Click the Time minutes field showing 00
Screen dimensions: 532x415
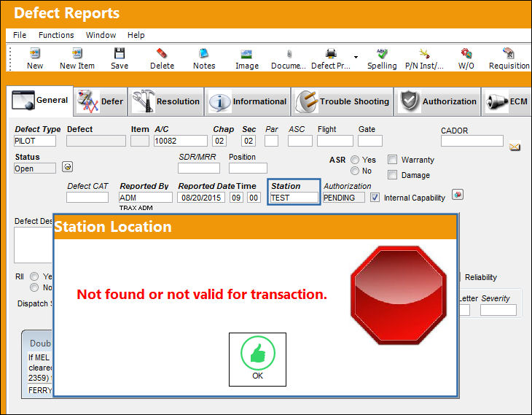pos(254,198)
